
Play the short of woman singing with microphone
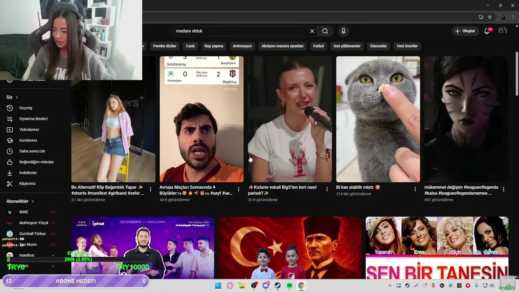290,119
